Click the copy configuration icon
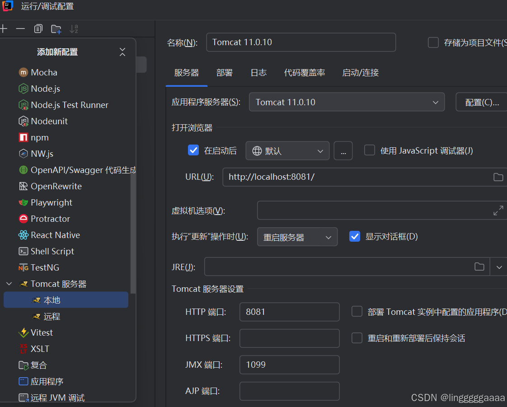This screenshot has height=407, width=507. 38,29
